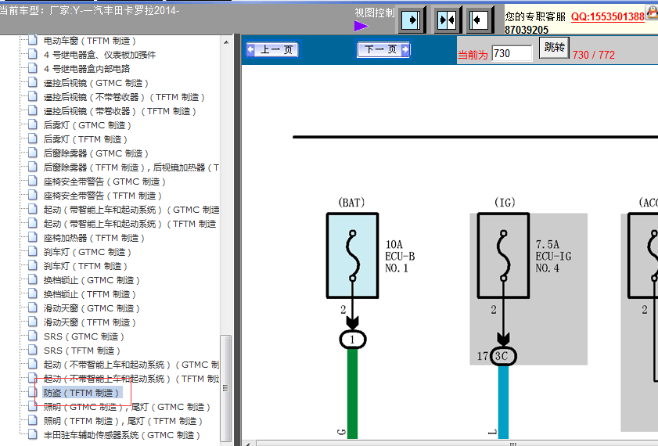
Task: Open 4 号继电器盒内部电路 item
Action: [86, 69]
